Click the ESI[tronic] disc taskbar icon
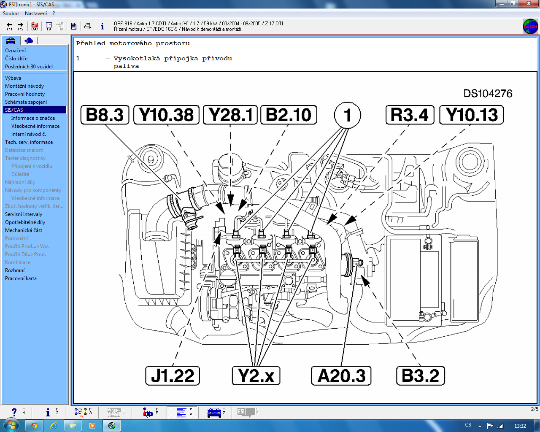The width and height of the screenshot is (540, 432). 112,426
